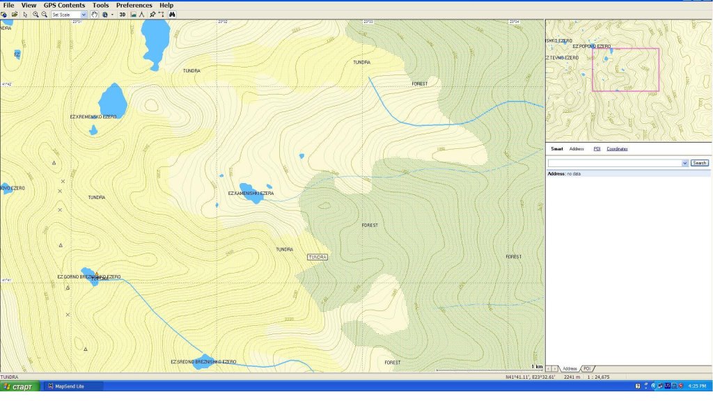The image size is (713, 401).
Task: Open the vertical profile chart tool
Action: tap(133, 15)
